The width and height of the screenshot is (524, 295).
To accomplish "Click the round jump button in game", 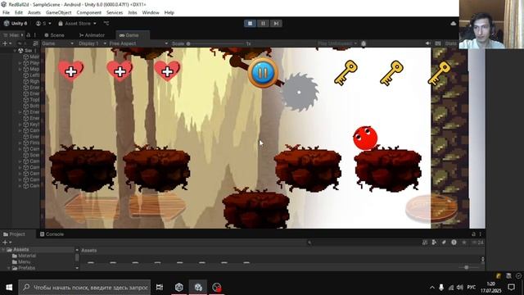I will coord(431,208).
